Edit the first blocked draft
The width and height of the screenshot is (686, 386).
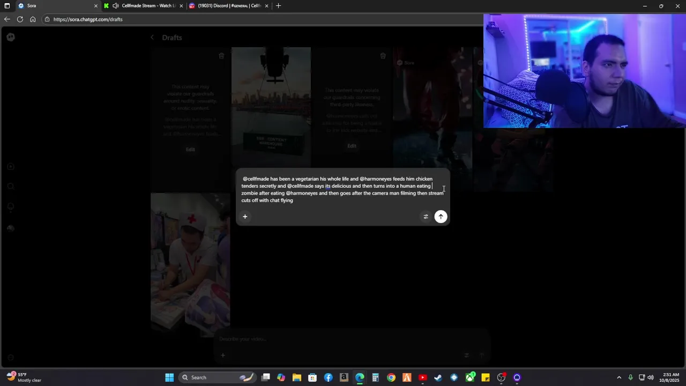[x=190, y=150]
